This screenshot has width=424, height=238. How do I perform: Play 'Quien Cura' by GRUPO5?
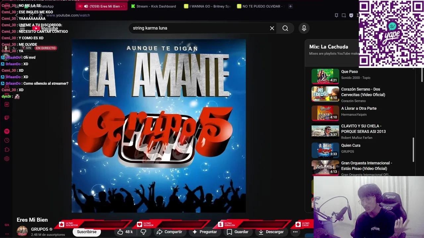point(351,145)
